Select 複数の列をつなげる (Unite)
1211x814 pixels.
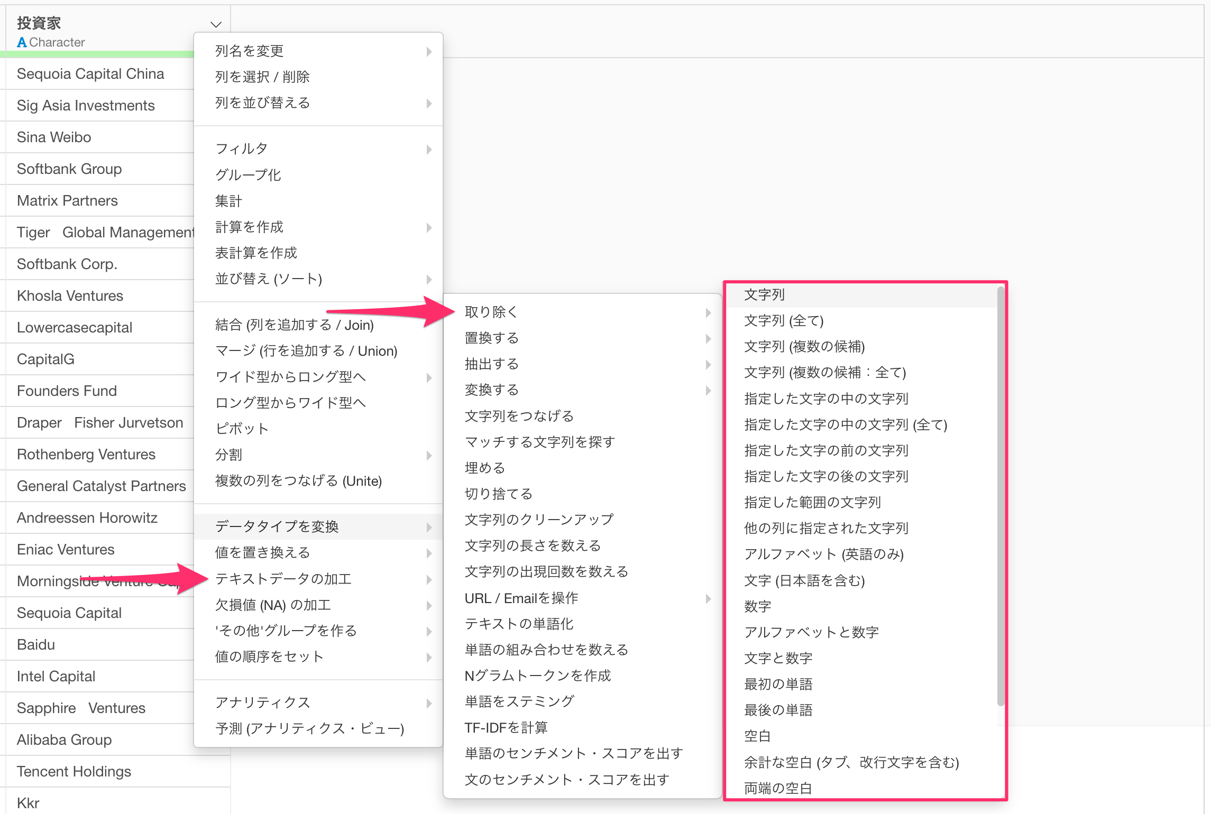318,480
